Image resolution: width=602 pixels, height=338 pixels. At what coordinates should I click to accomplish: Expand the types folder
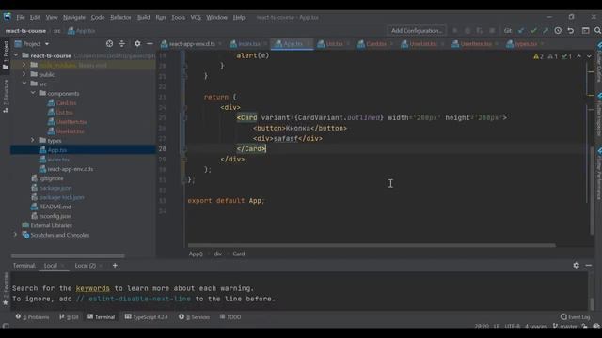point(33,141)
